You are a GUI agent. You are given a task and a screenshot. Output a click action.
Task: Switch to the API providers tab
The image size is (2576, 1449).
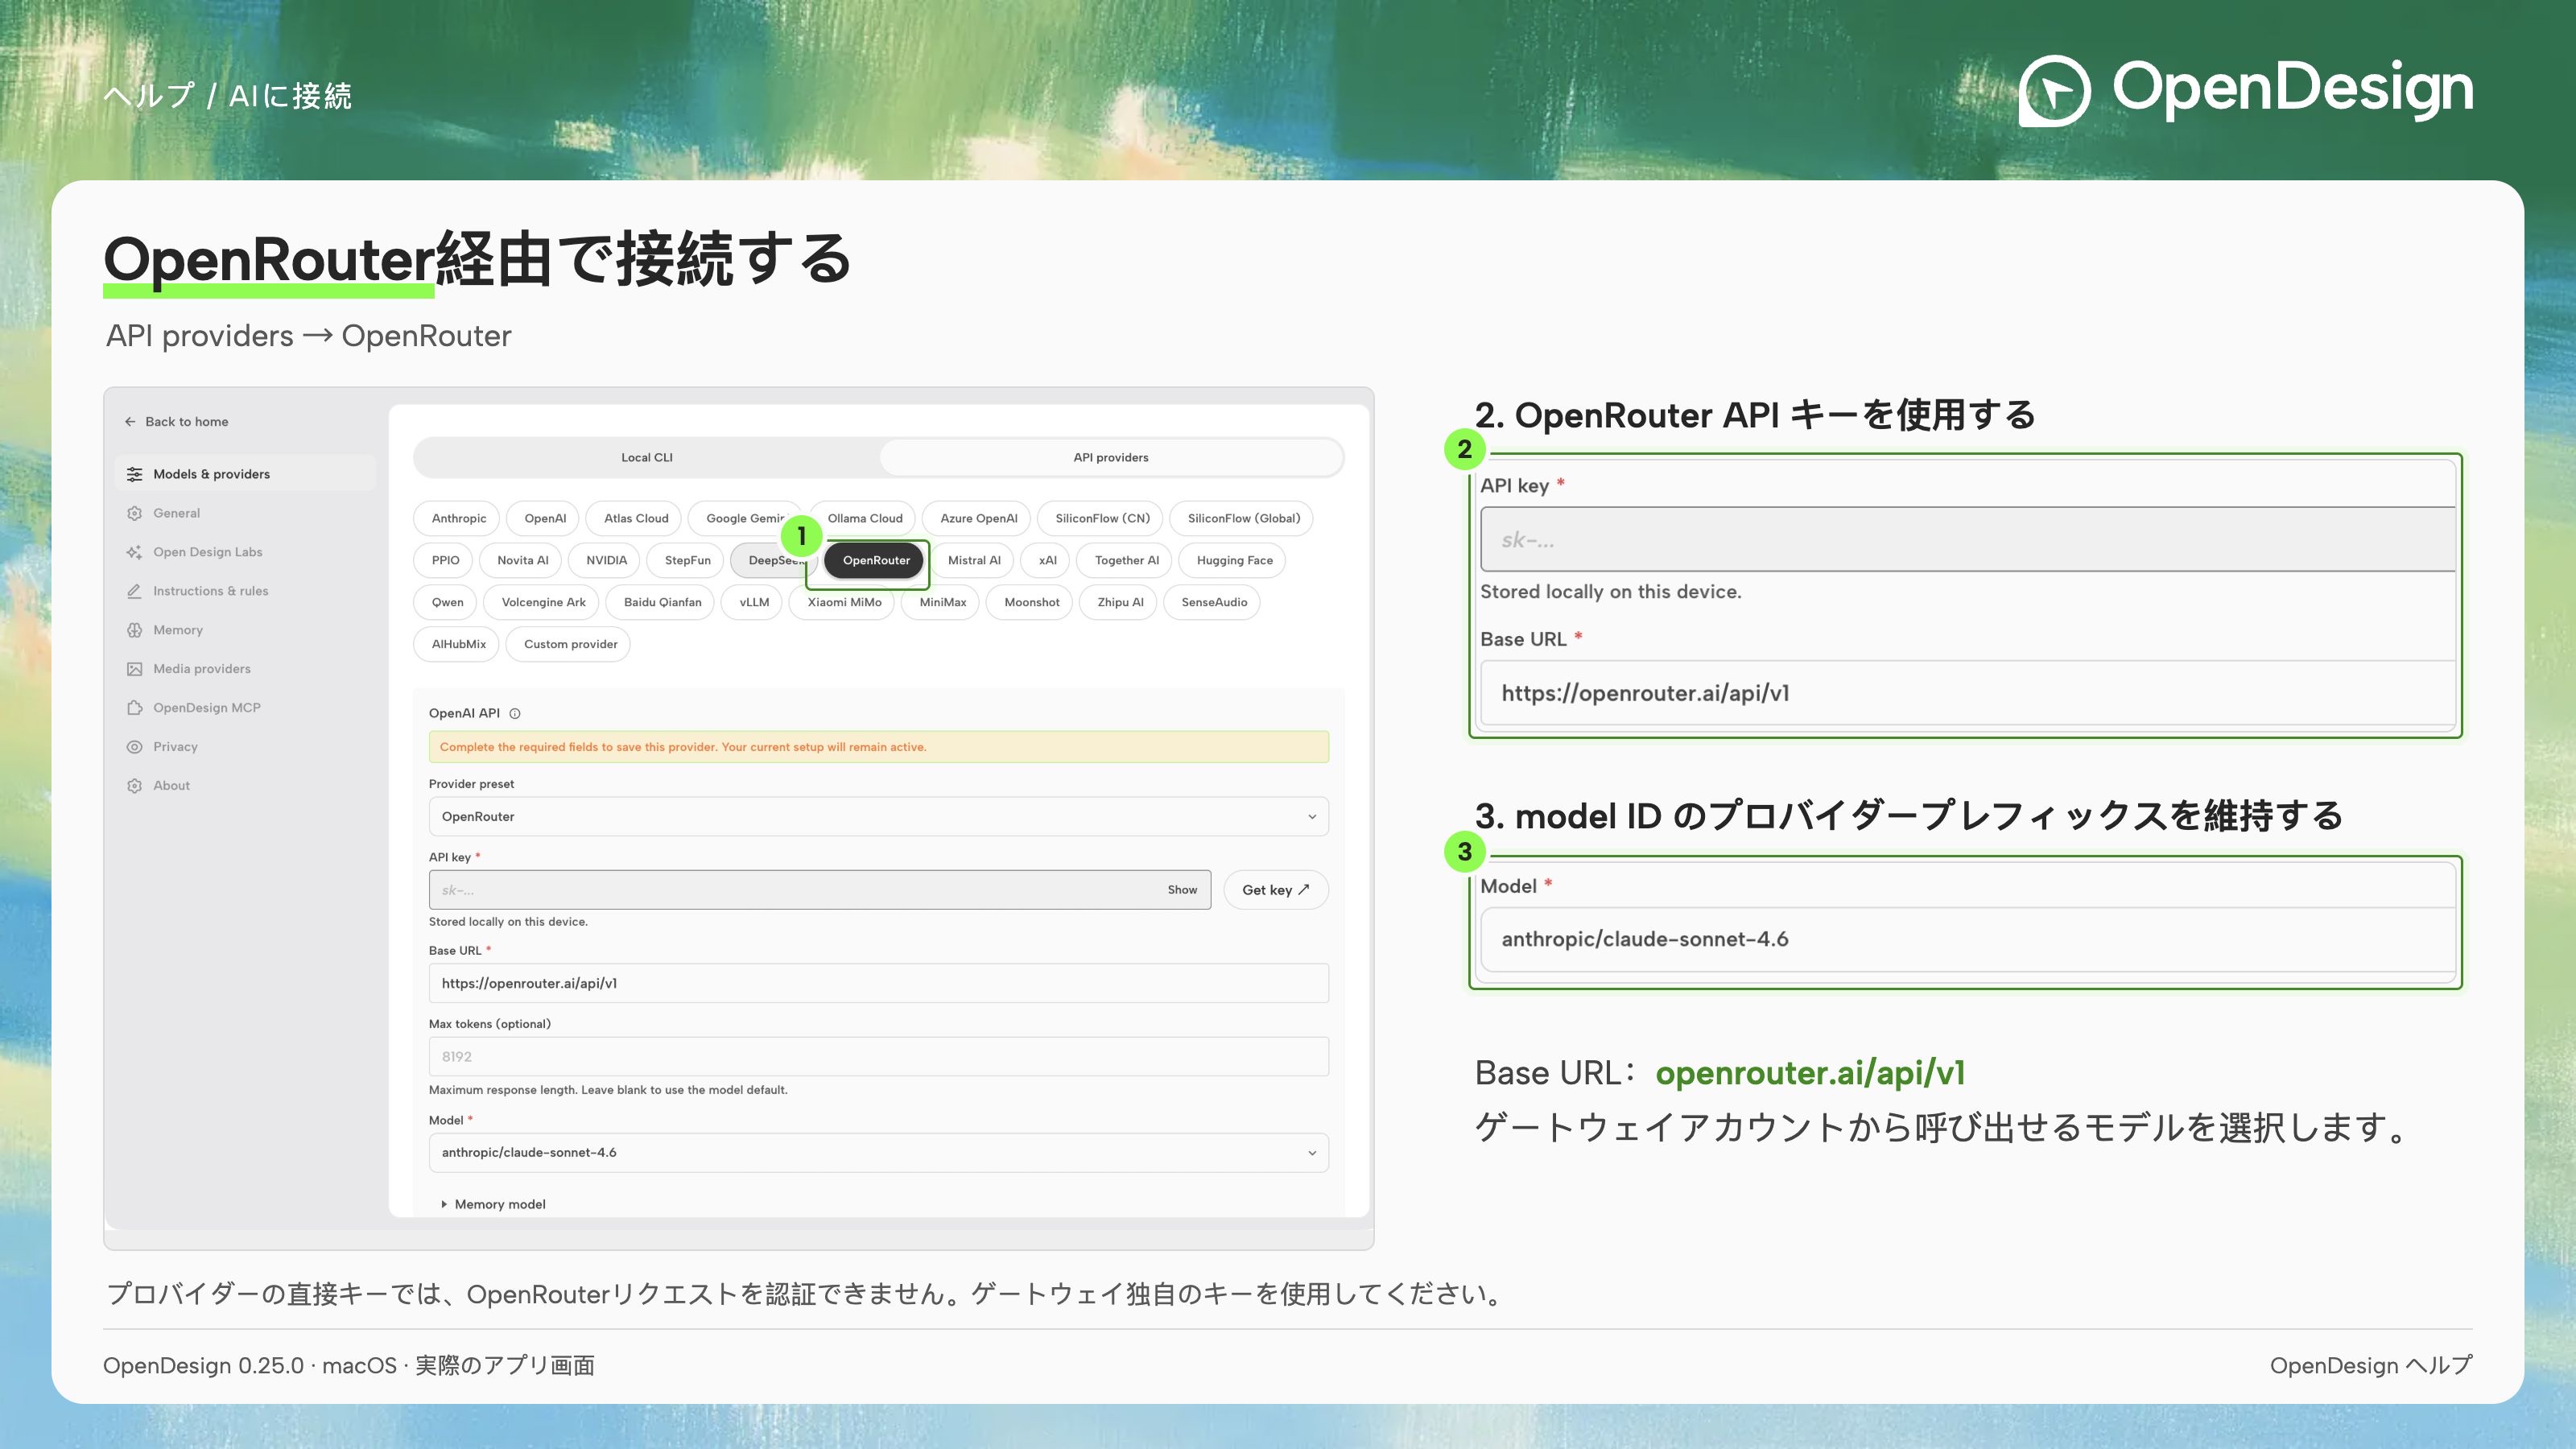(1111, 457)
